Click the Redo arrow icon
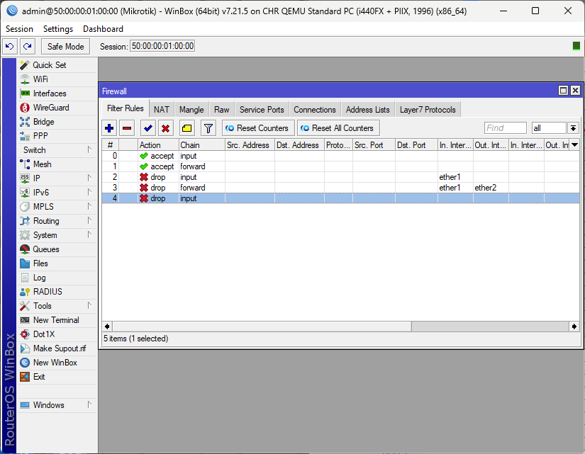585x454 pixels. 27,47
